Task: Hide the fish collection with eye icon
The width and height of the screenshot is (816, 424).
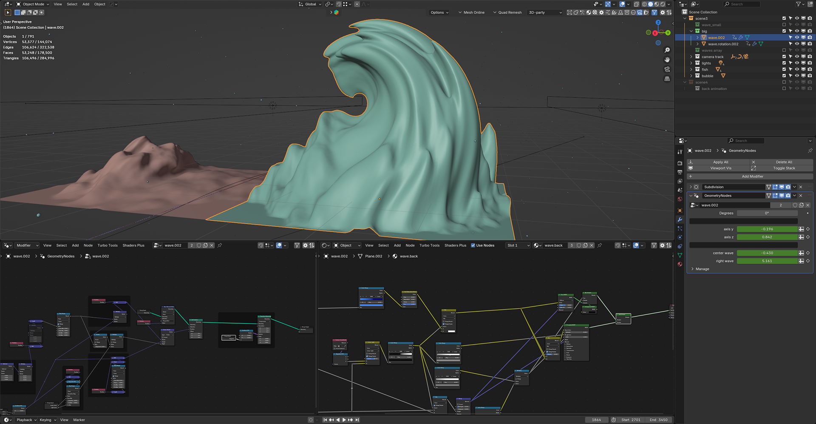Action: point(797,69)
